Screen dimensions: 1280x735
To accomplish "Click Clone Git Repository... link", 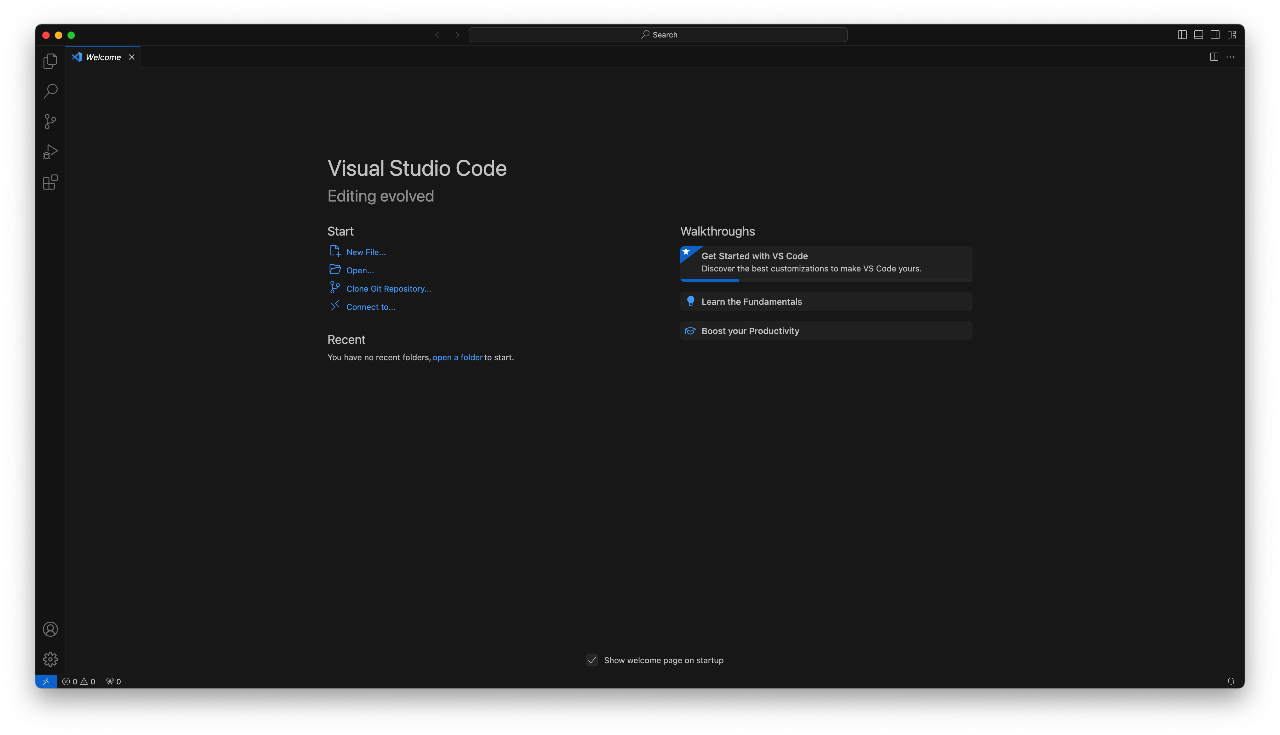I will (x=389, y=288).
